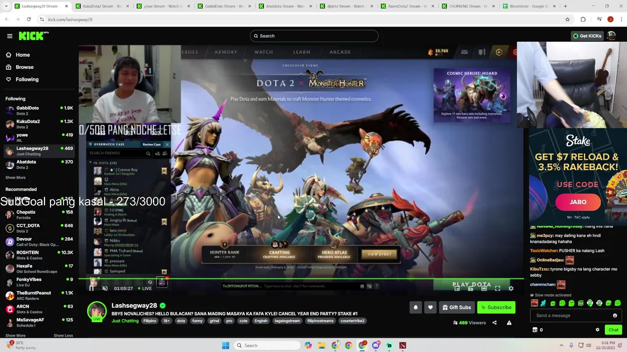
Task: Share the stream via share icon
Action: point(494,323)
